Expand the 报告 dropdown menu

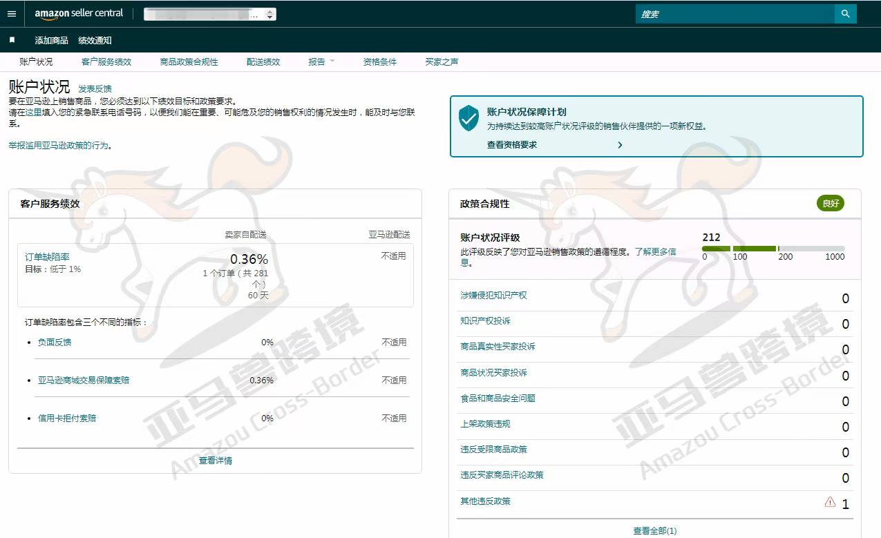321,61
